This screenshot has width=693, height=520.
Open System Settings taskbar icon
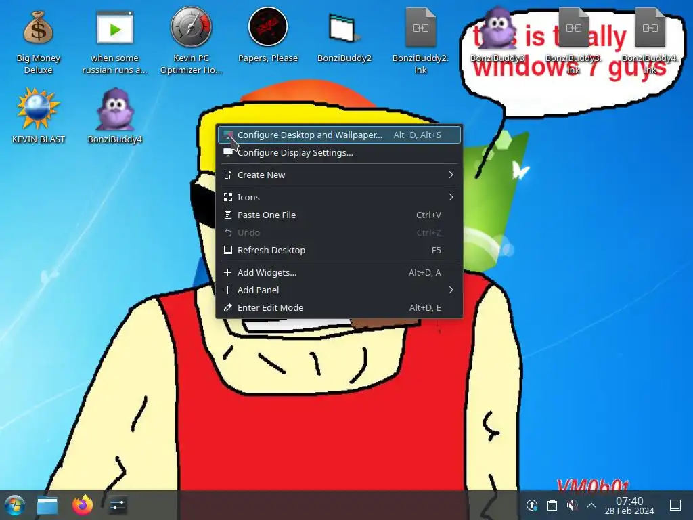117,505
